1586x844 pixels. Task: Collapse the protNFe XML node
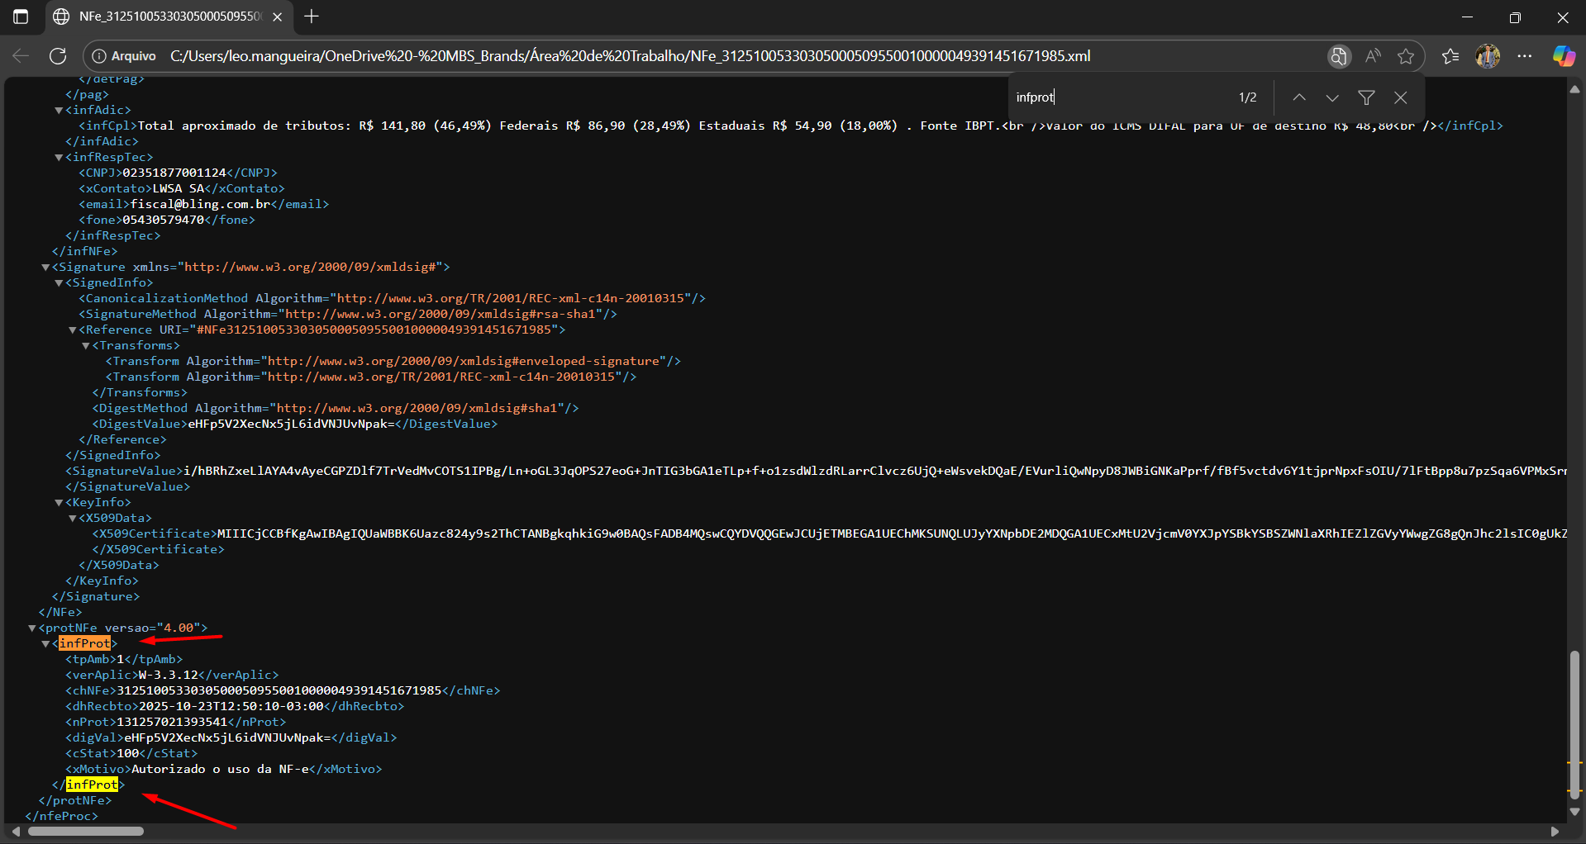32,628
